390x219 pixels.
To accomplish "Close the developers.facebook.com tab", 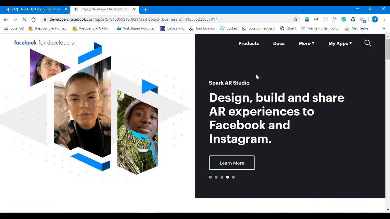I will (134, 9).
